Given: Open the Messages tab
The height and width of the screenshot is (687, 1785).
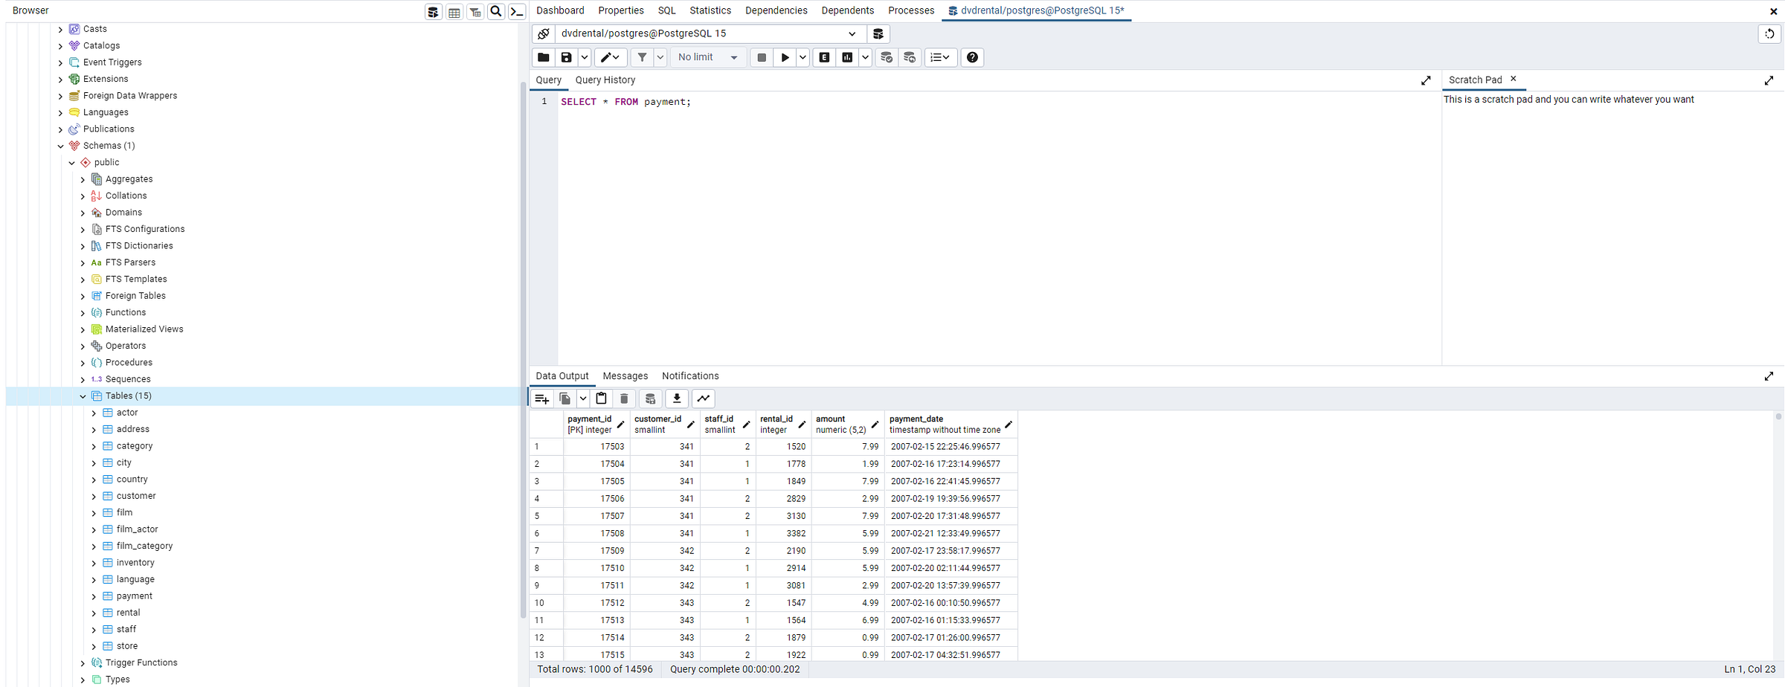Looking at the screenshot, I should 625,376.
